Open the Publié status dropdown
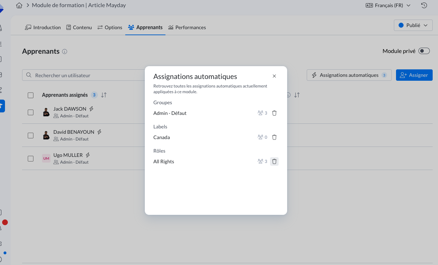This screenshot has width=438, height=265. [413, 25]
